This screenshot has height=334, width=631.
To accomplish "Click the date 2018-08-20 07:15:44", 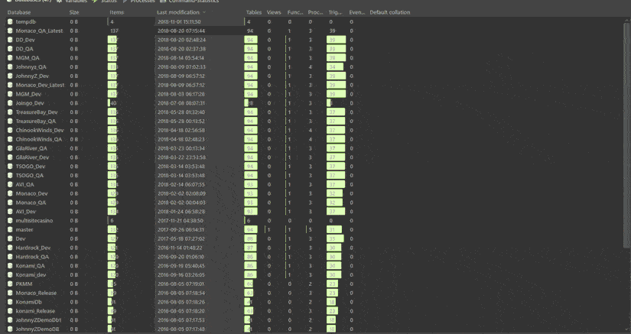I will [181, 31].
